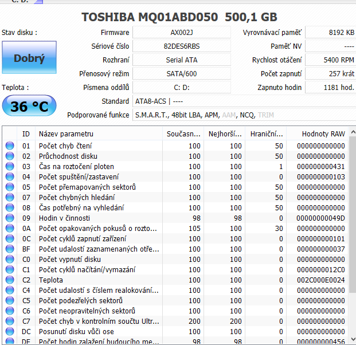Click the Dobrý disk status button
The width and height of the screenshot is (356, 345).
coord(29,57)
